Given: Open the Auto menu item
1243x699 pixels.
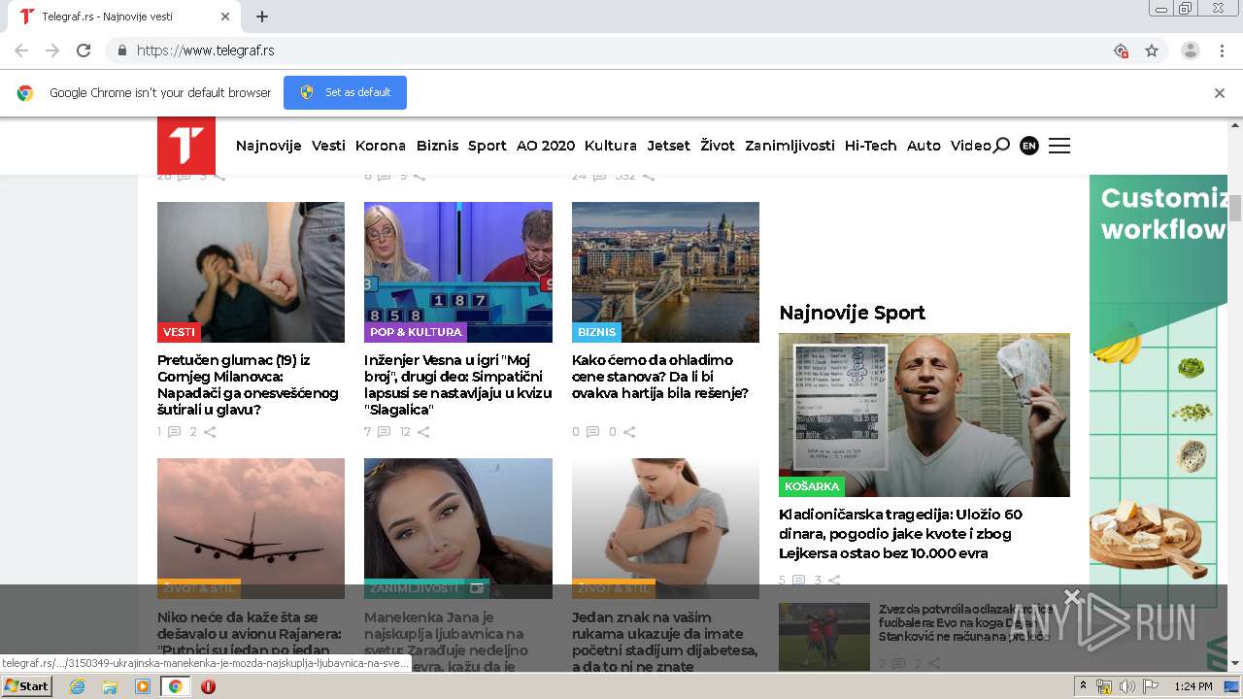Looking at the screenshot, I should click(924, 146).
